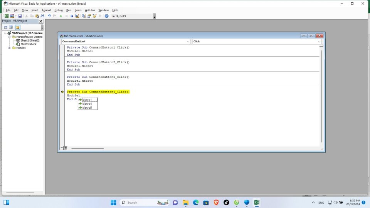Select Macro4 from the autocomplete list
The width and height of the screenshot is (370, 208).
pyautogui.click(x=87, y=104)
